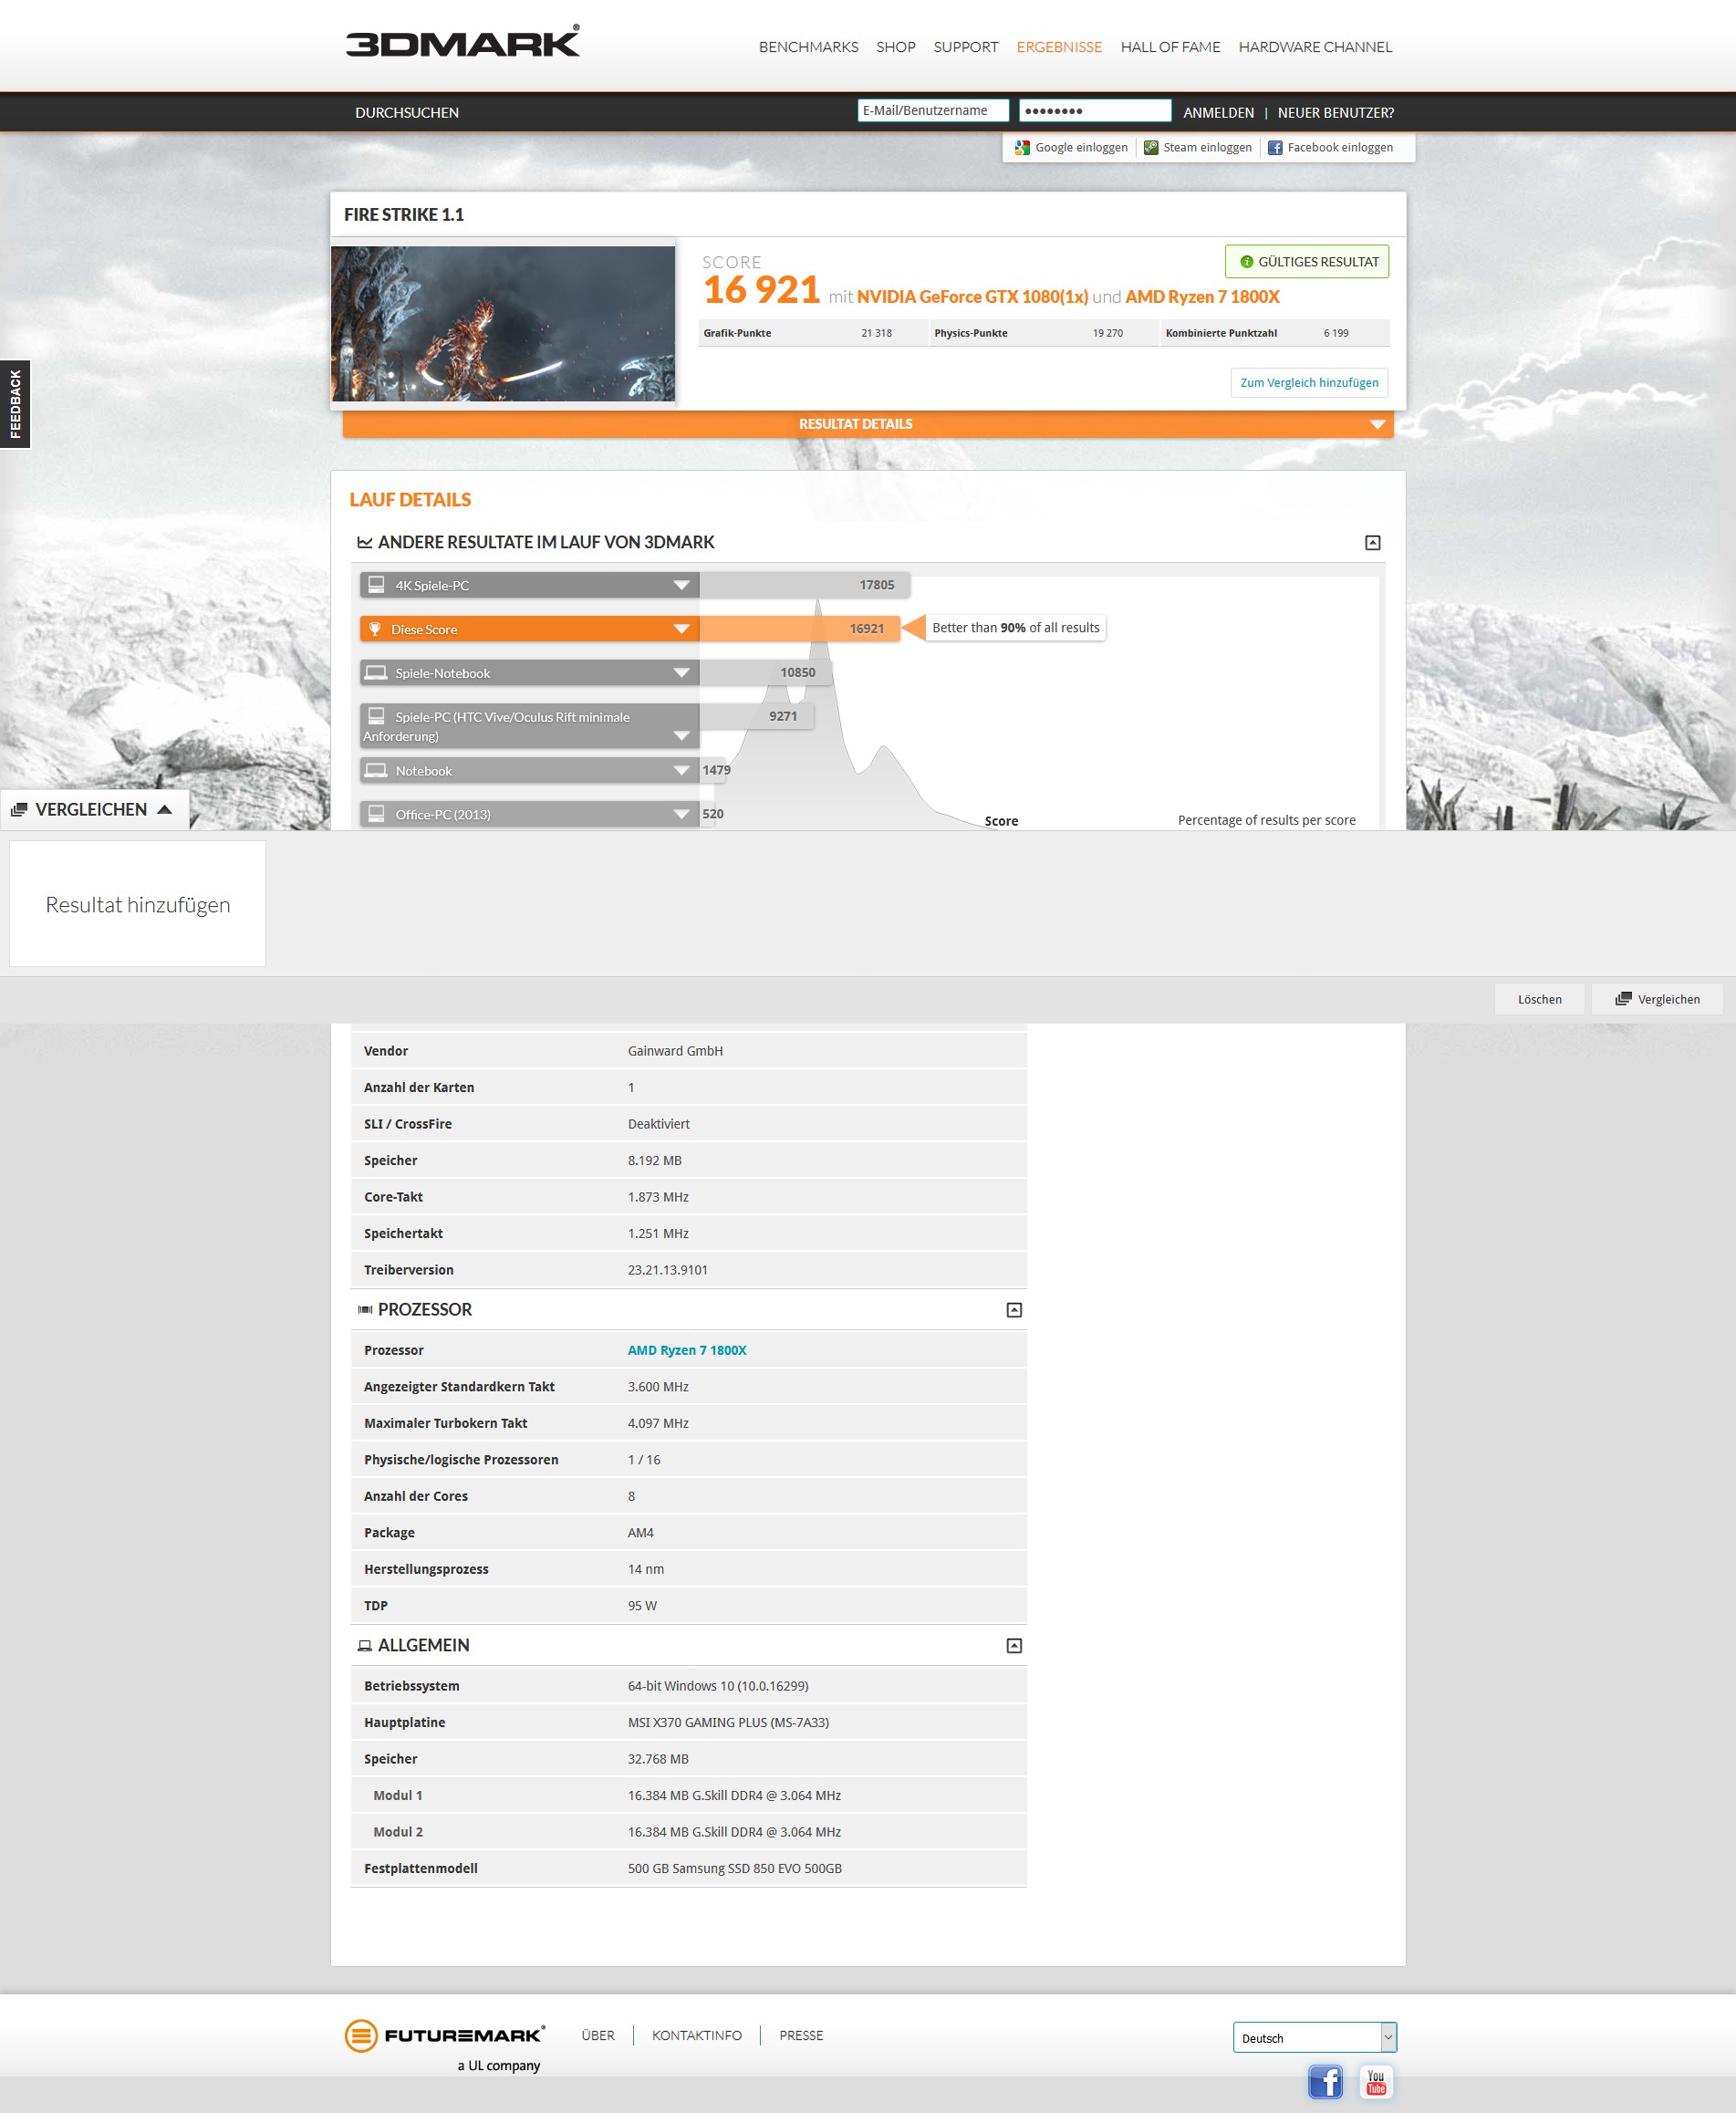Open the Deutsch language dropdown
Screen dimensions: 1736x2113
point(1314,2037)
